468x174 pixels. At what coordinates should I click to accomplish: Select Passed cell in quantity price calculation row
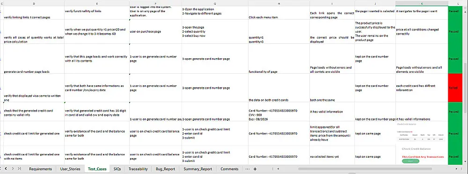tap(456, 32)
